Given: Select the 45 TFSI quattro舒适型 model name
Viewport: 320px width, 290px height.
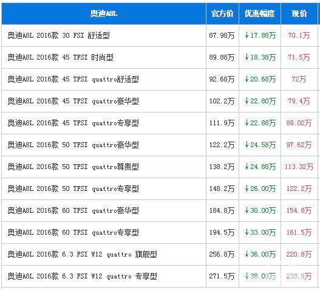Looking at the screenshot, I should 73,79.
